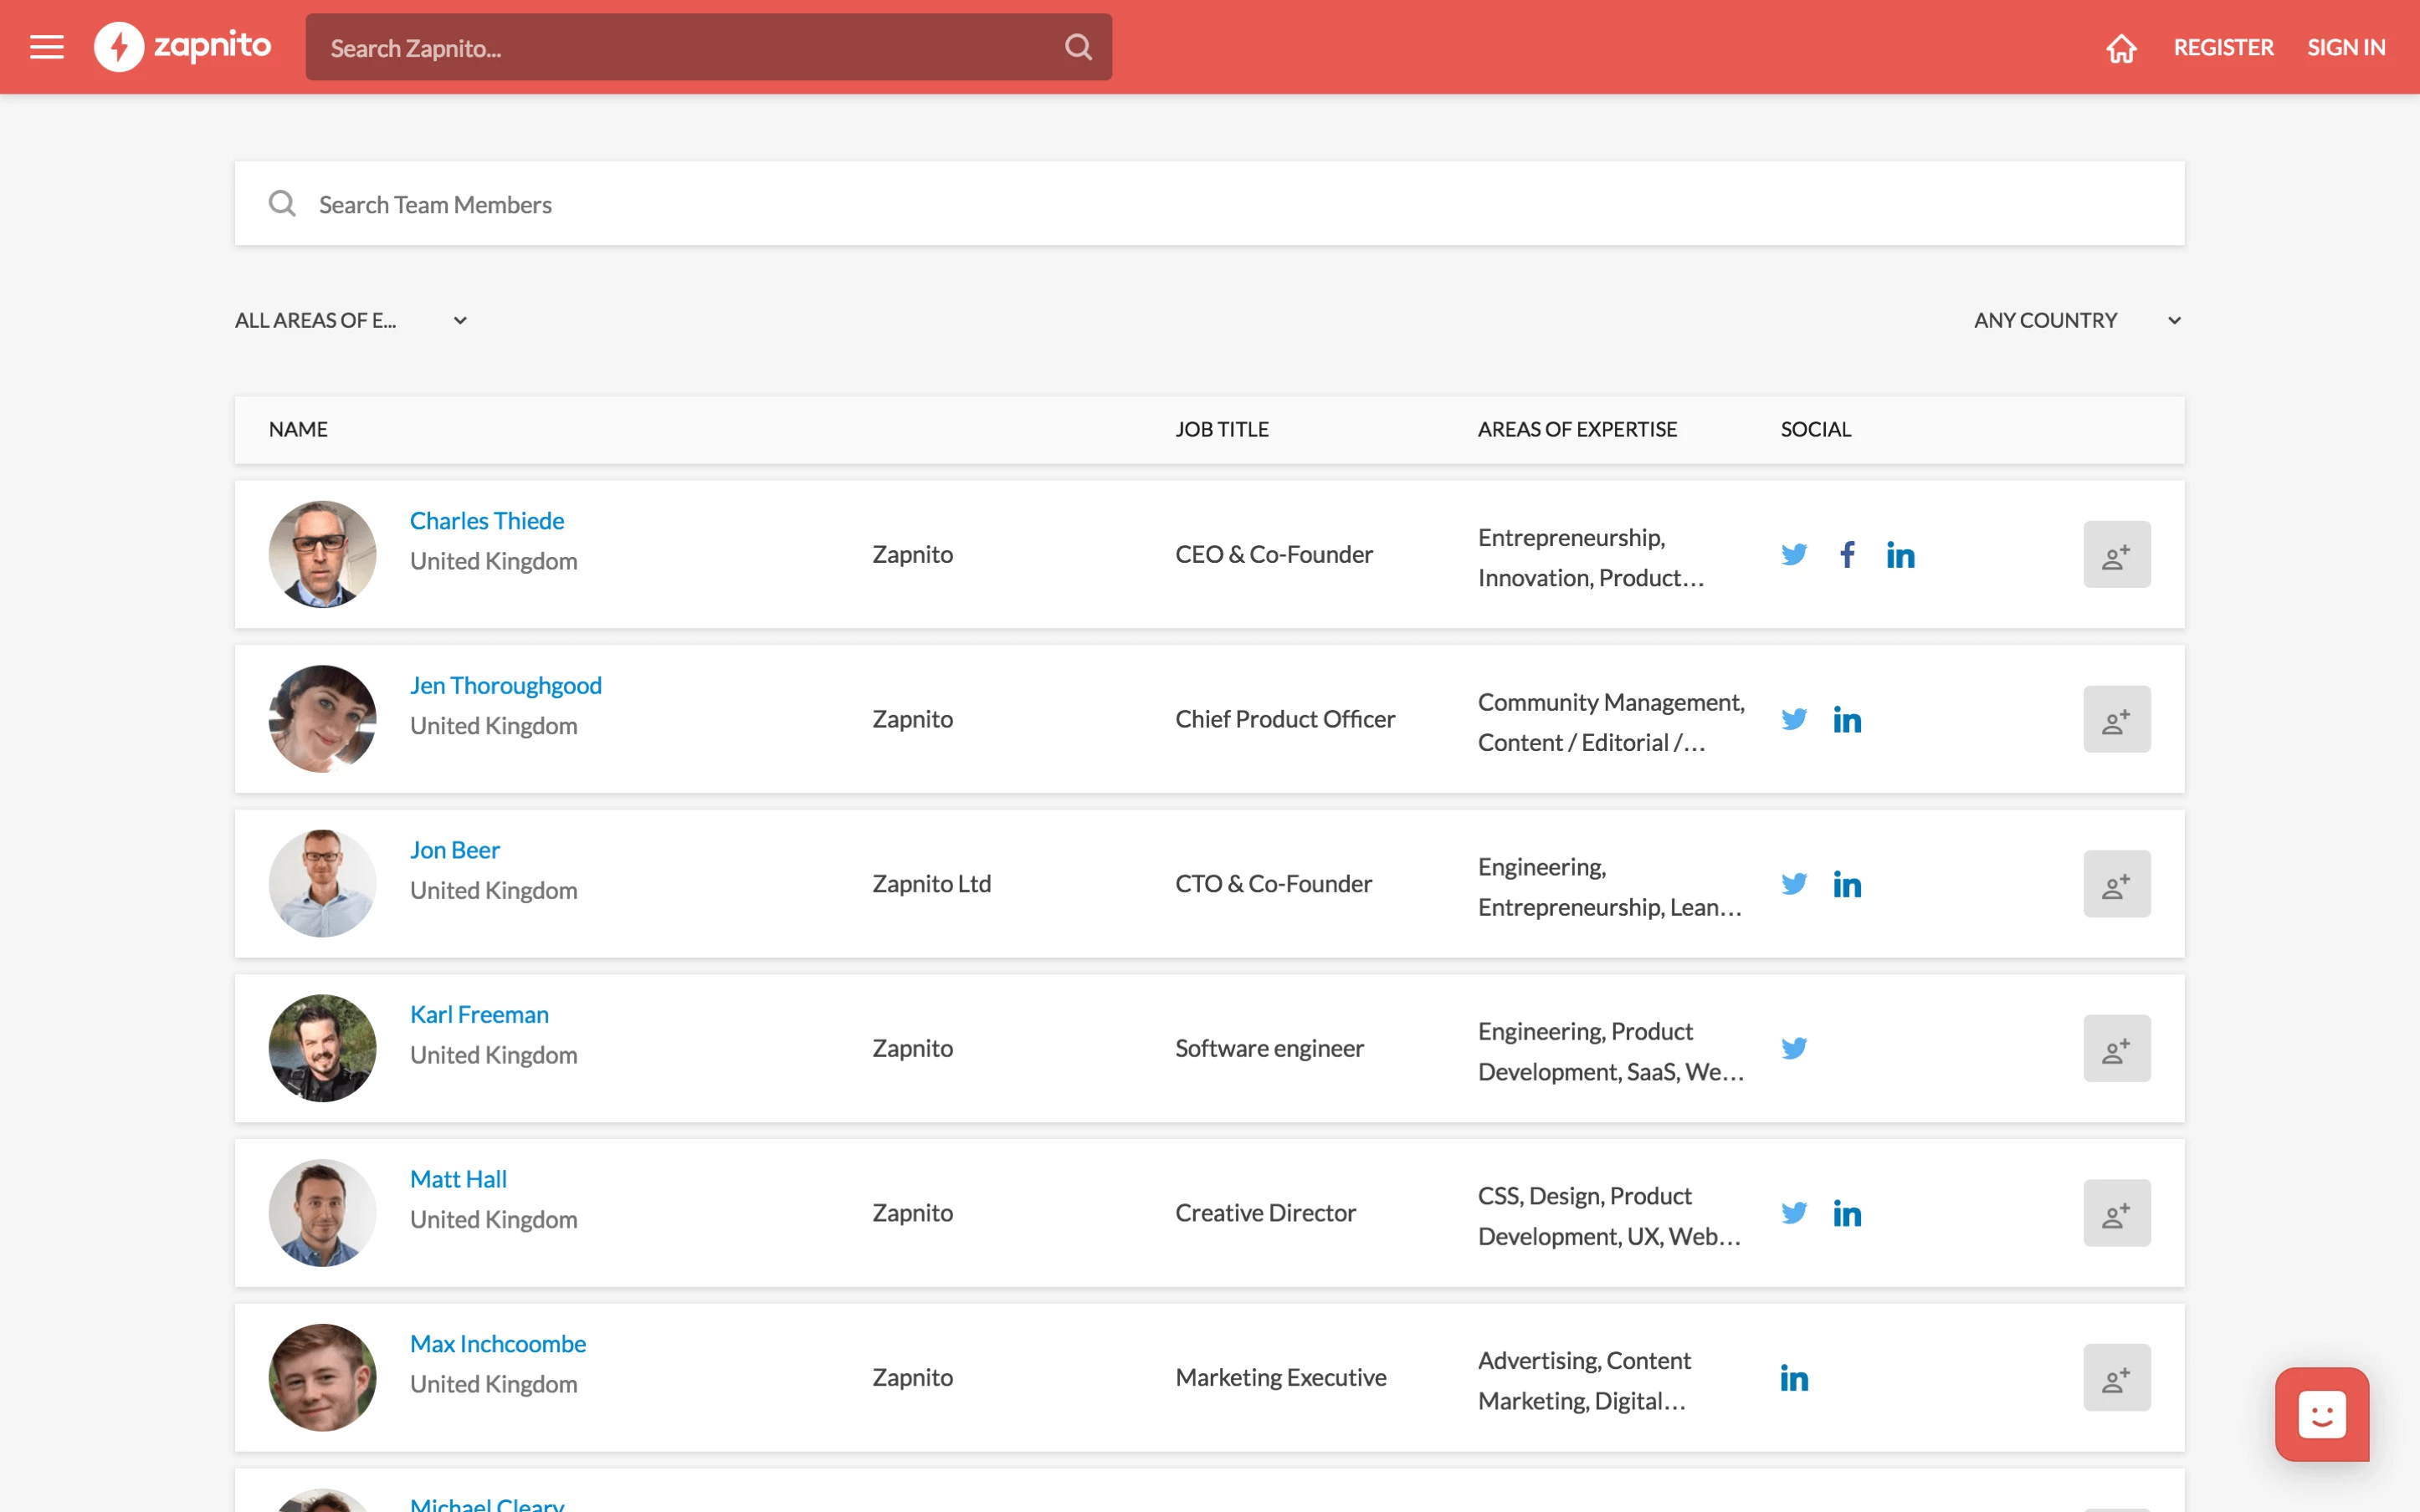Viewport: 2420px width, 1512px height.
Task: Open Matt Hall's profile link
Action: tap(459, 1180)
